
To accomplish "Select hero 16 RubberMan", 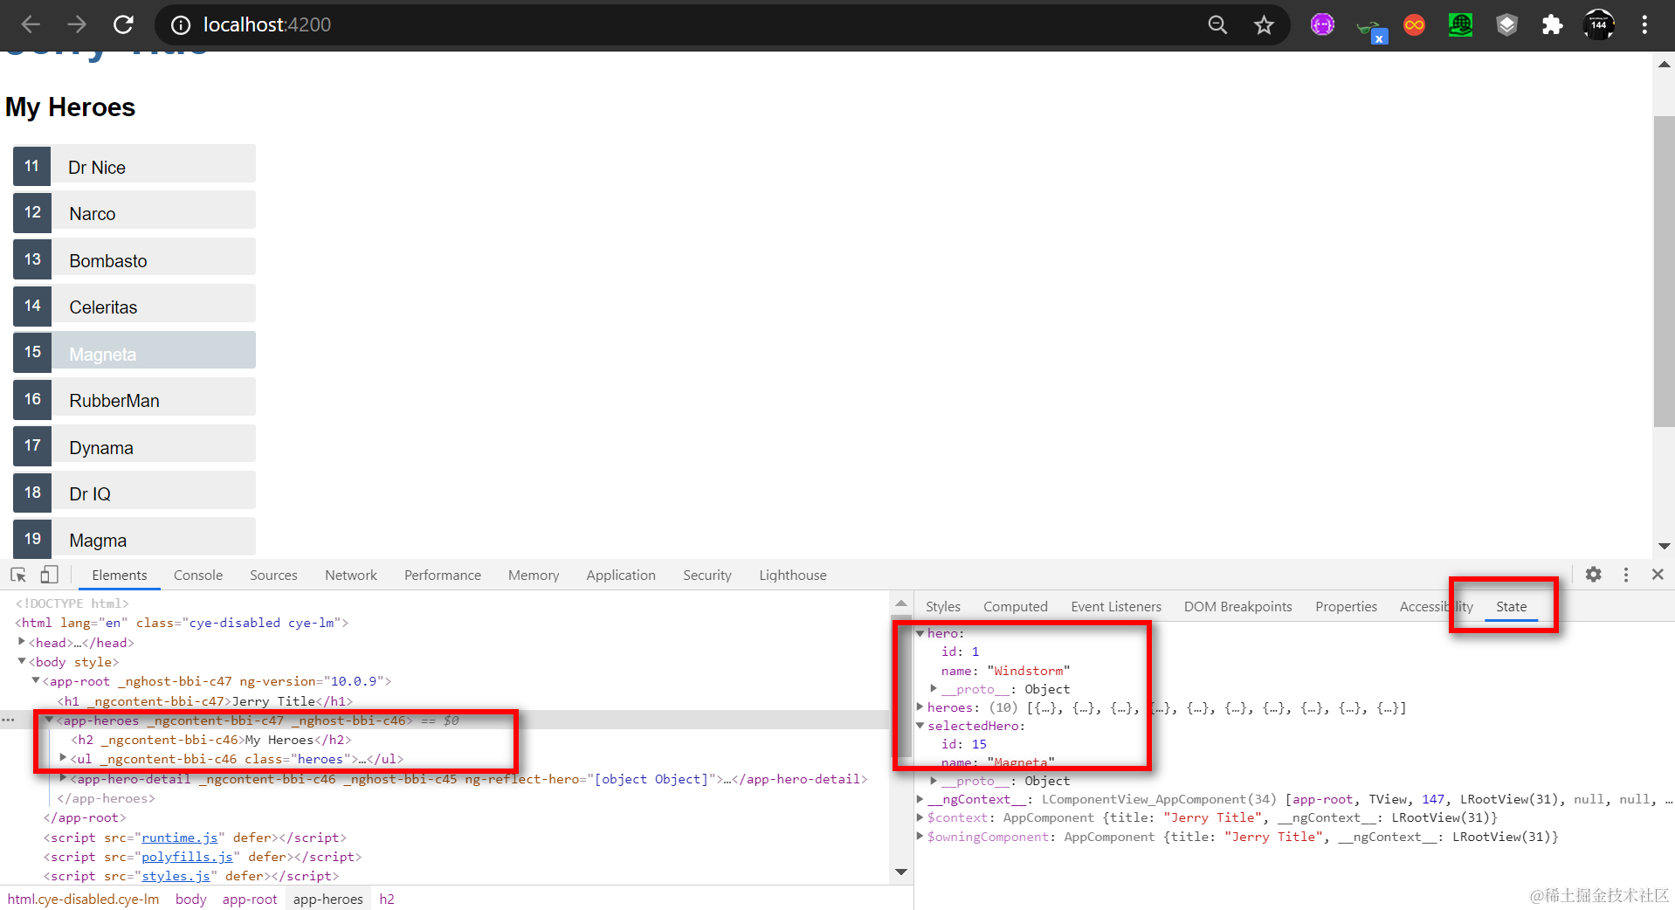I will [134, 400].
